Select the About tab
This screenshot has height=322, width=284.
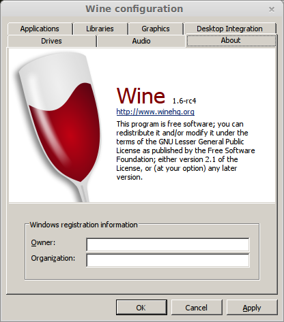tap(231, 40)
